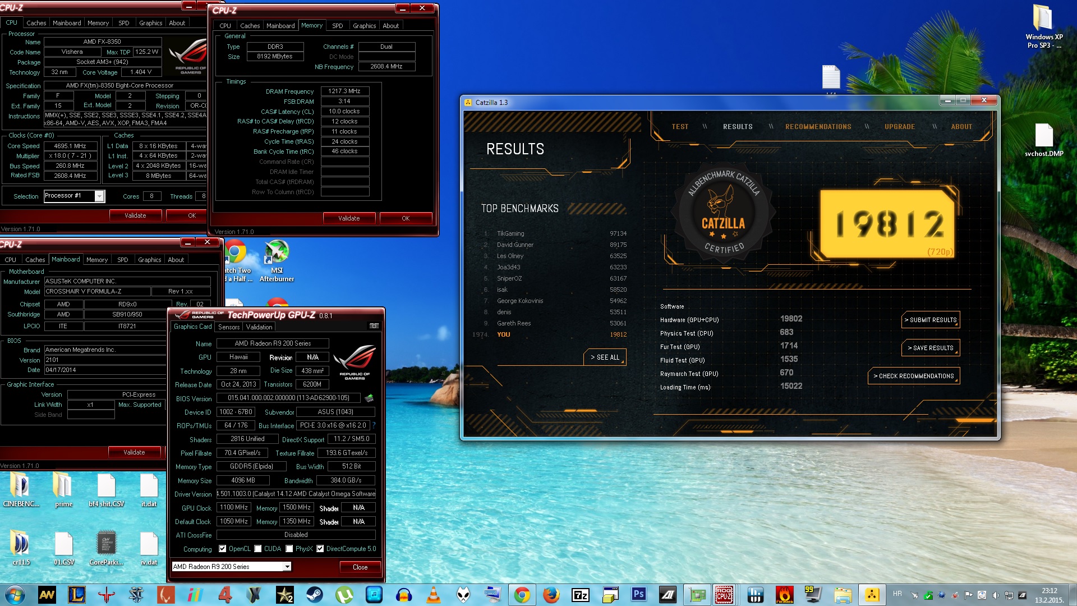Open Steam from the taskbar

314,595
